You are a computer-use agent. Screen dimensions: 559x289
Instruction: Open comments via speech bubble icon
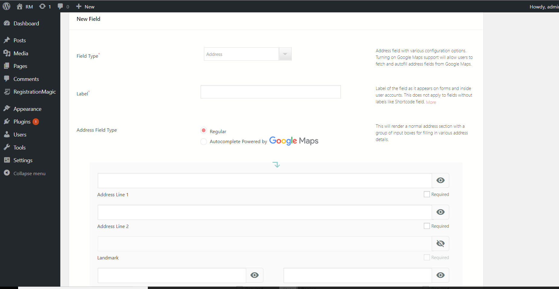(60, 6)
